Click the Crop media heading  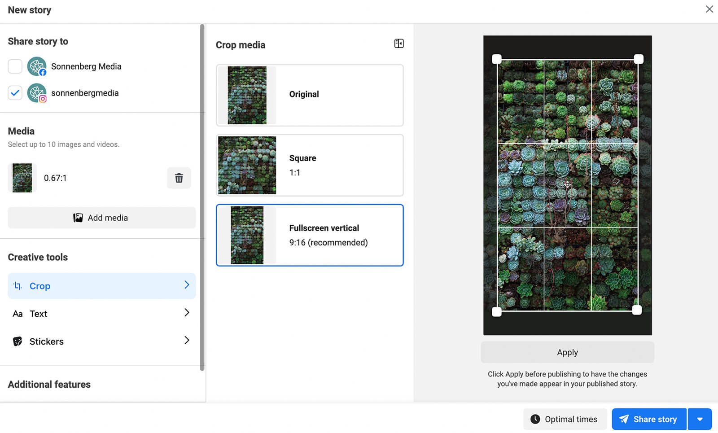[x=241, y=45]
